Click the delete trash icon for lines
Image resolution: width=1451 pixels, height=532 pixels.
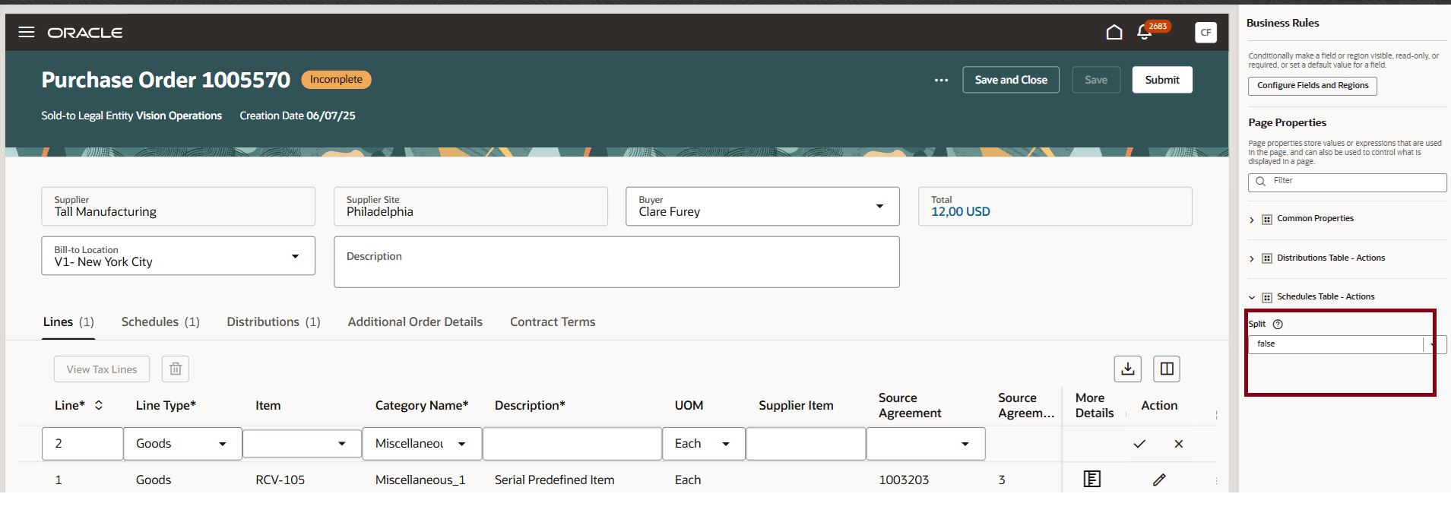pos(176,369)
